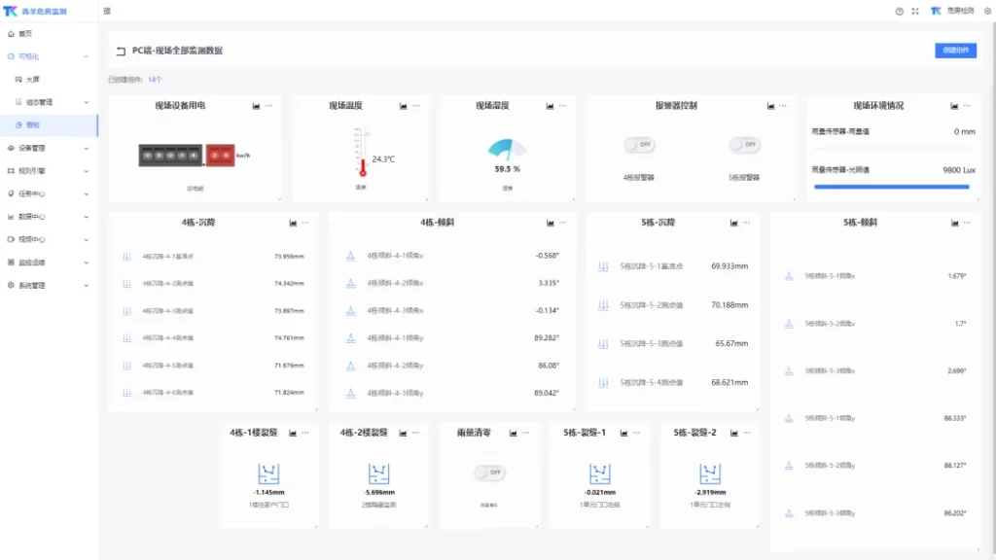Click the help question-mark icon in top bar
This screenshot has height=560, width=996.
(x=900, y=11)
